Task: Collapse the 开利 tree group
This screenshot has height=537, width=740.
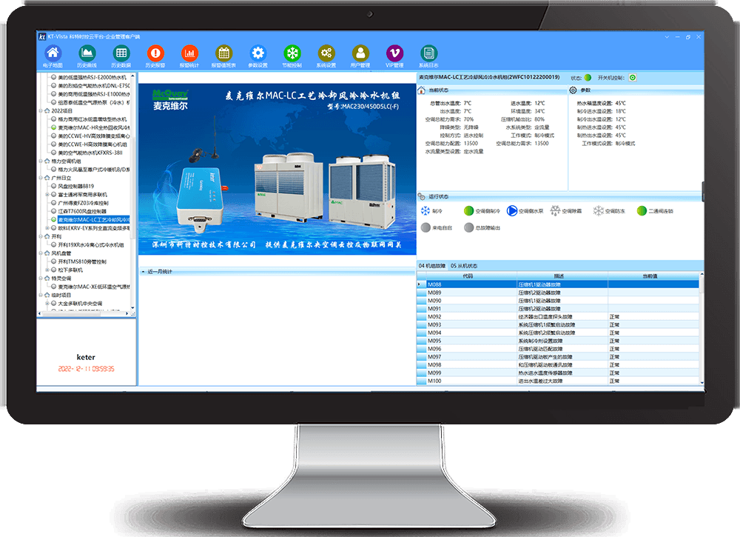Action: (x=41, y=236)
